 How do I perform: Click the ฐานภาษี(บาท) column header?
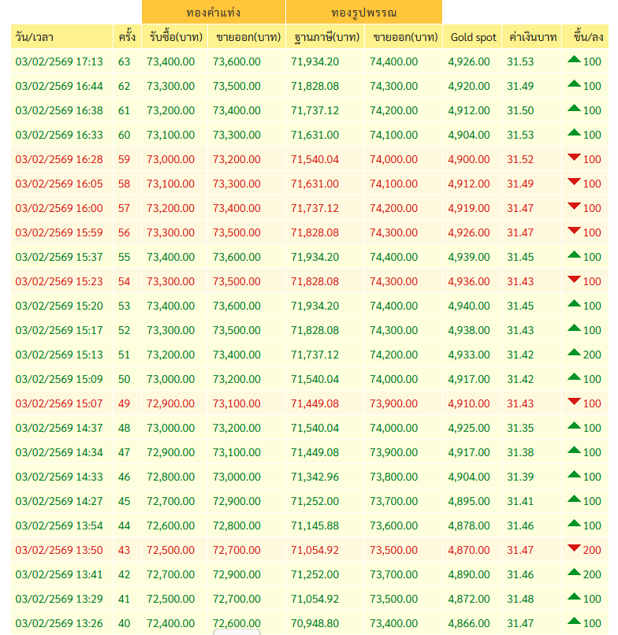point(326,37)
